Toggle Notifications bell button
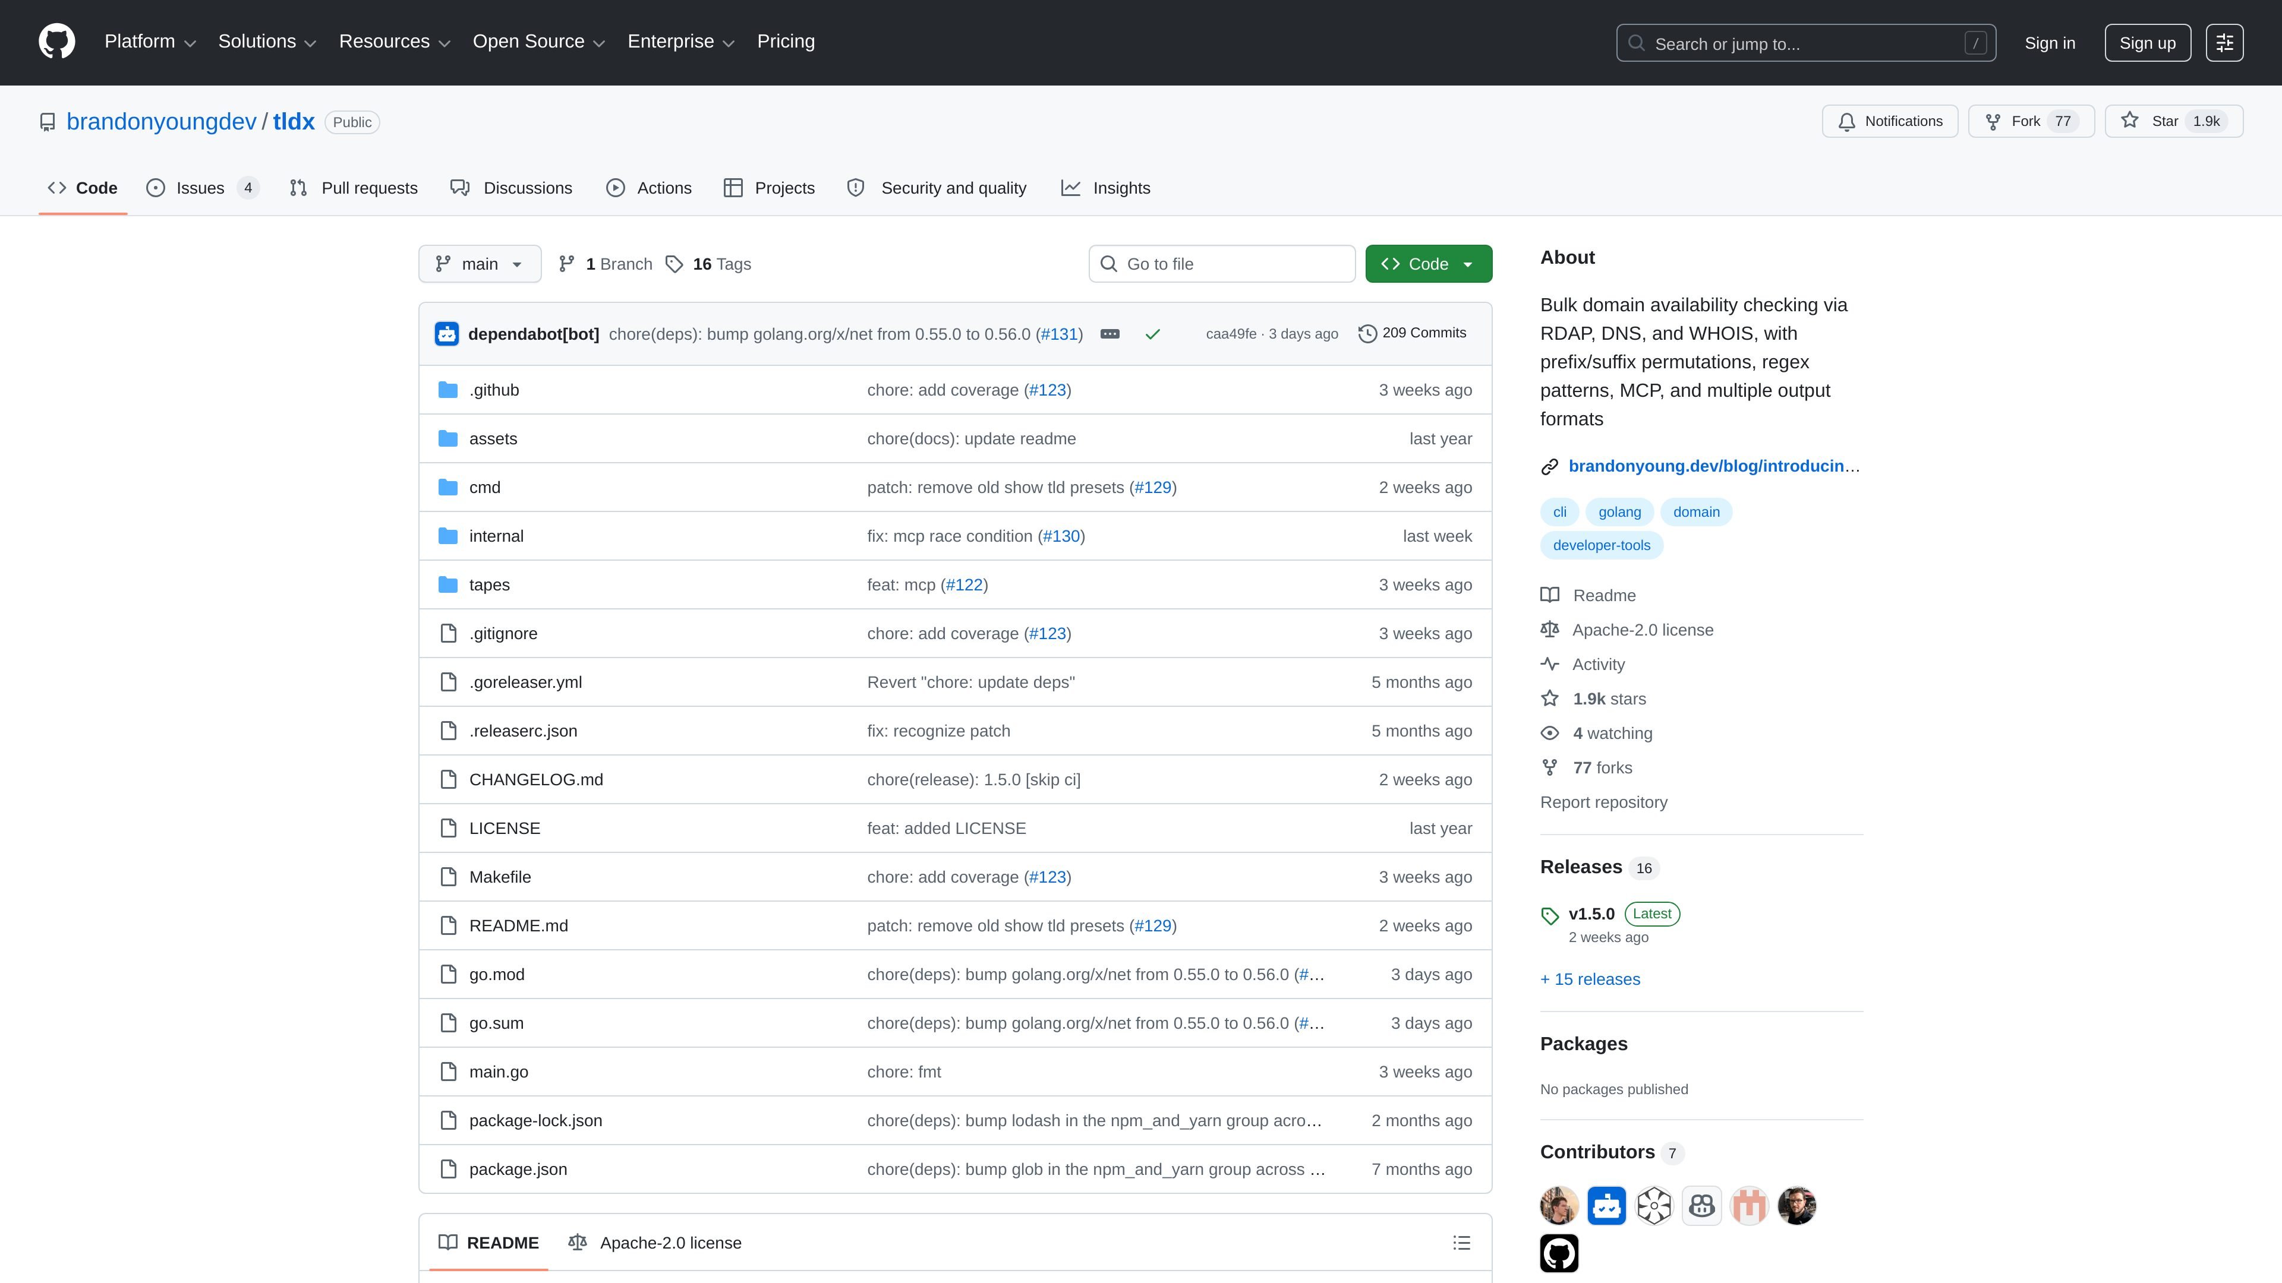 (x=1890, y=121)
